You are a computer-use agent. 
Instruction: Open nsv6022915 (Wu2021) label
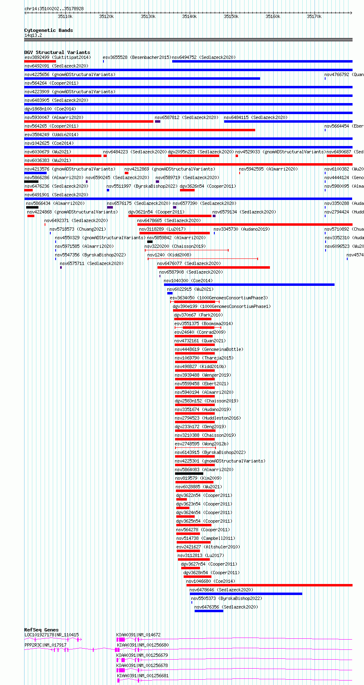pos(190,289)
